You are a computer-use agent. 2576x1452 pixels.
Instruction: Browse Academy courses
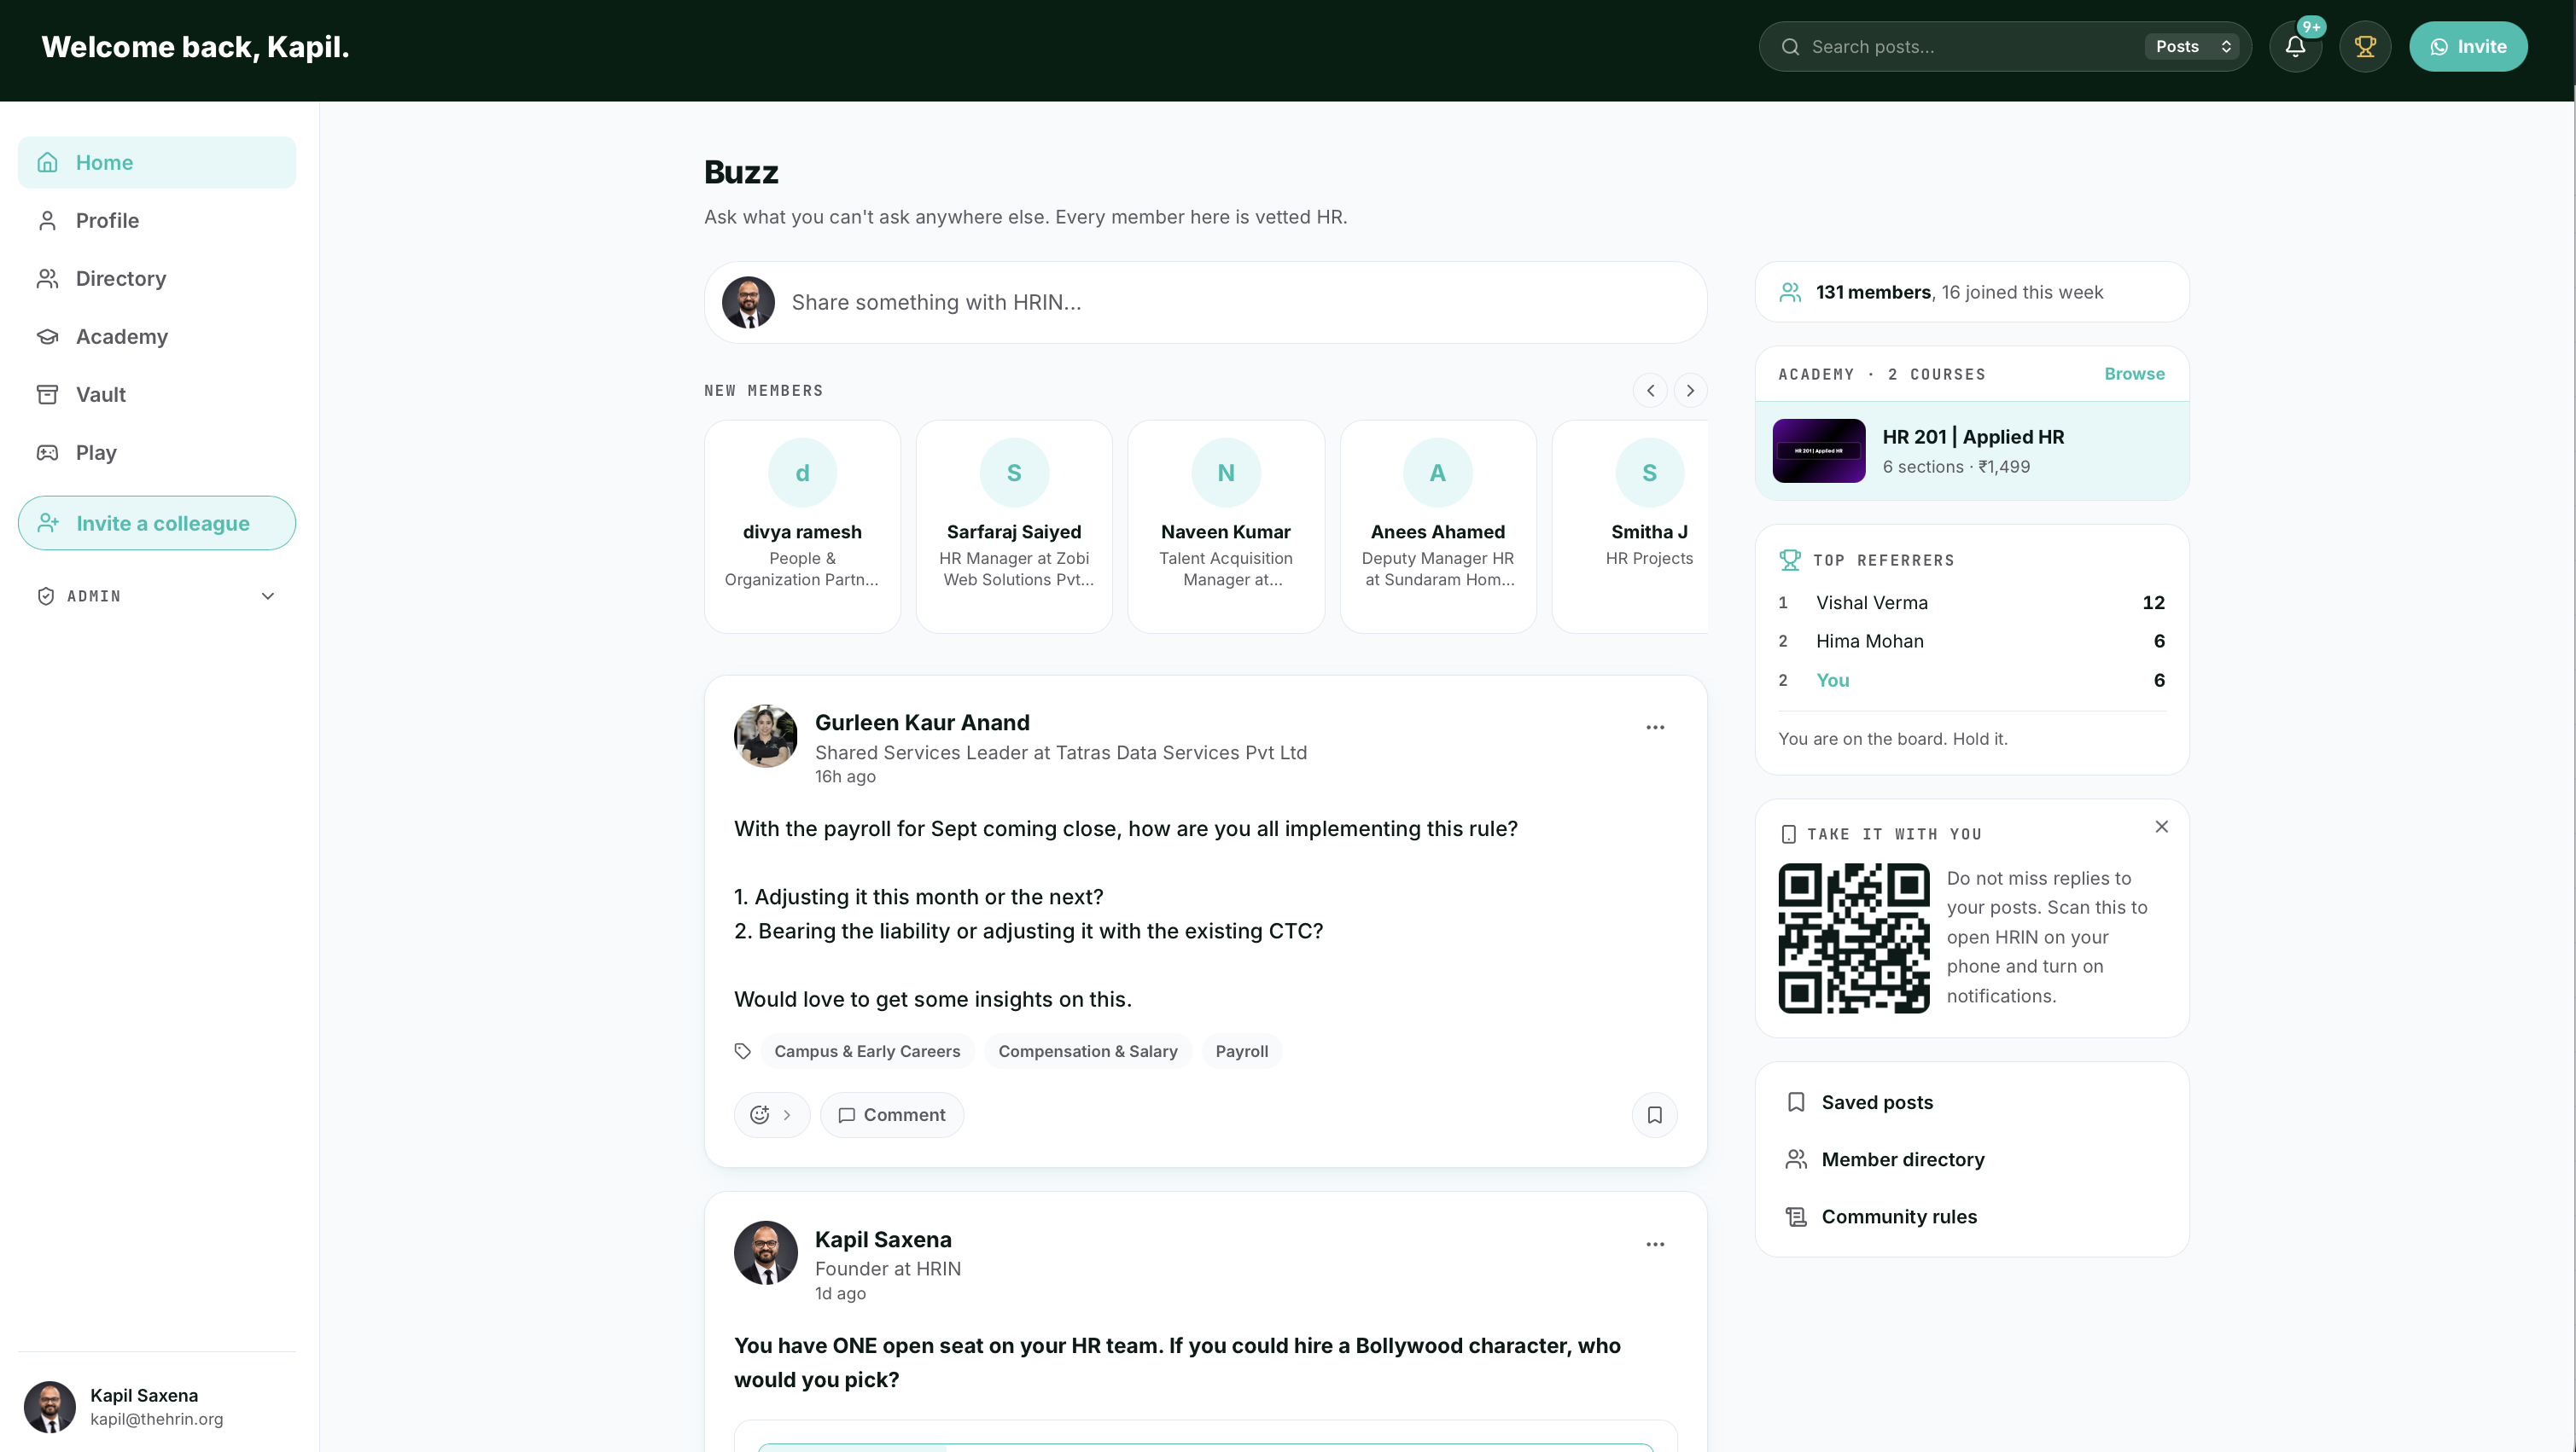[2134, 374]
